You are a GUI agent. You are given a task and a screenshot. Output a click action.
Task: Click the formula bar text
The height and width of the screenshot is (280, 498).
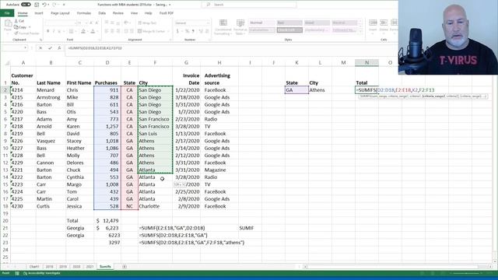(95, 48)
